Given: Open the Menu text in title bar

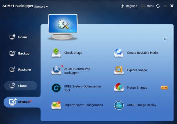Looking at the screenshot, I should [x=150, y=6].
